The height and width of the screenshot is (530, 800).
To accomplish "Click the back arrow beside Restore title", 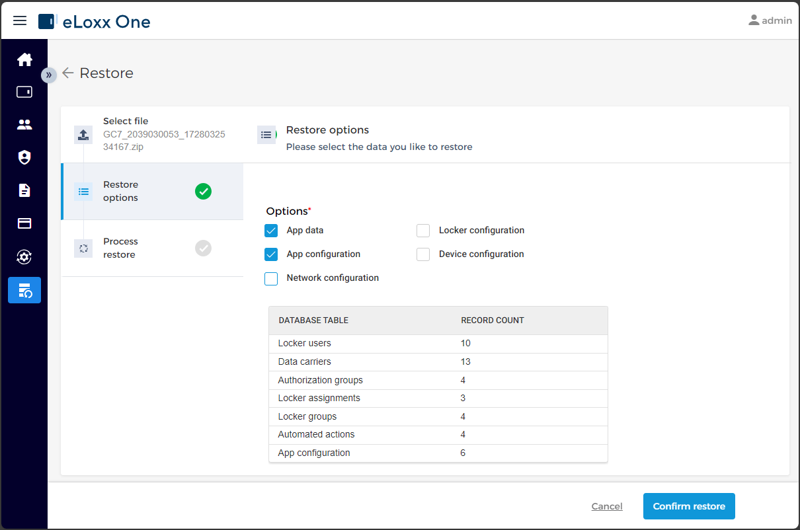I will 67,73.
